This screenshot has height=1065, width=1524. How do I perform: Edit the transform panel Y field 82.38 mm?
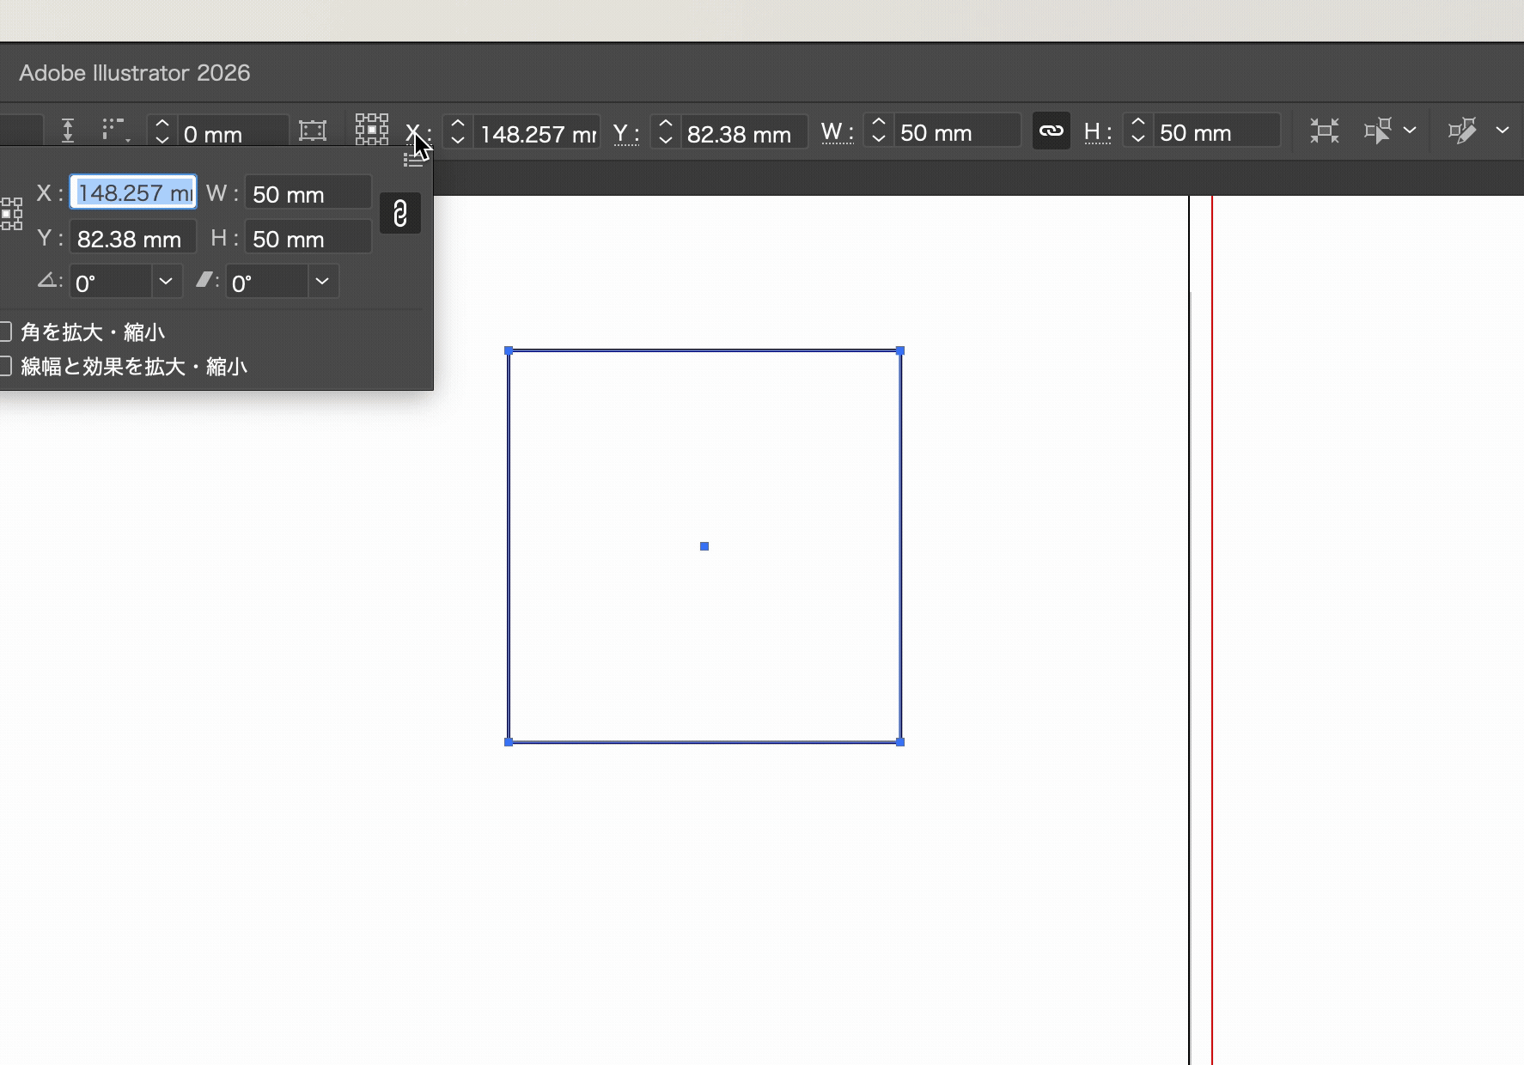133,238
